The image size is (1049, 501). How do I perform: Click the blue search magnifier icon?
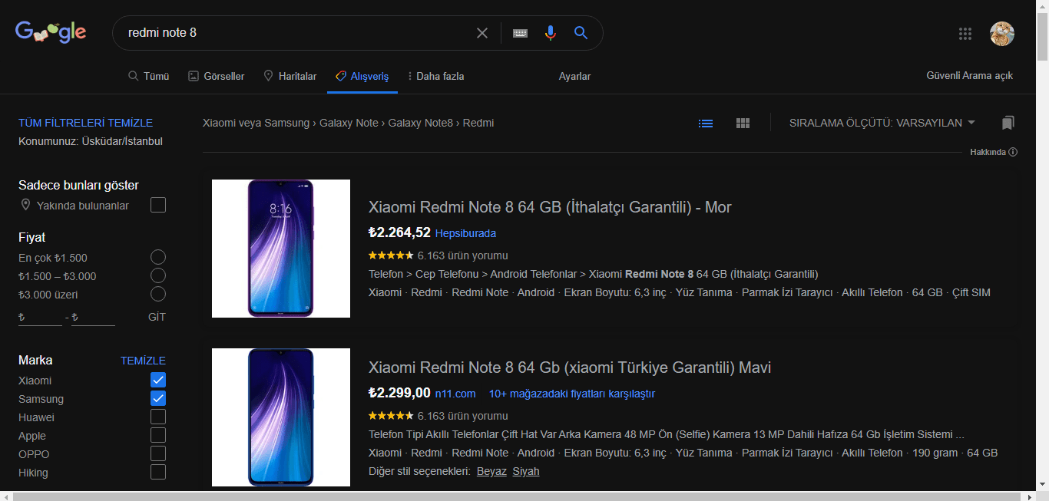point(581,32)
